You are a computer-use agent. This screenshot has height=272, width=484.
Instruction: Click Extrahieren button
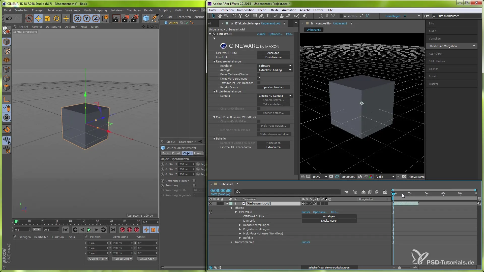coord(273,147)
